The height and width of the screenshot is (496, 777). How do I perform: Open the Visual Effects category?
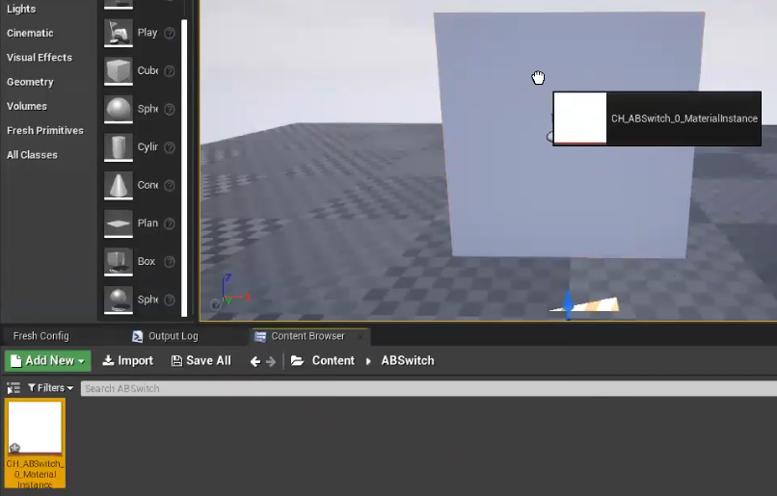[40, 58]
